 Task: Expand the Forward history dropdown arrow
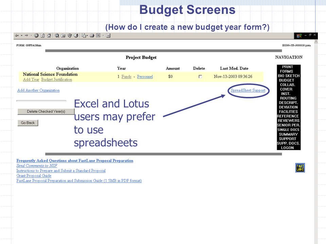(31, 36)
